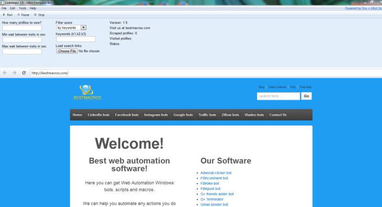This screenshot has height=207, width=382.
Task: Select the Home navigation tab
Action: (x=77, y=115)
